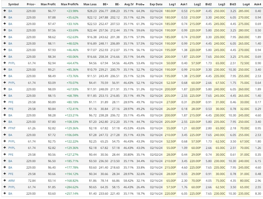Viewport: 263px width, 199px height.
Task: Select the 72.50C Leg4 cell
Action: tap(245, 63)
